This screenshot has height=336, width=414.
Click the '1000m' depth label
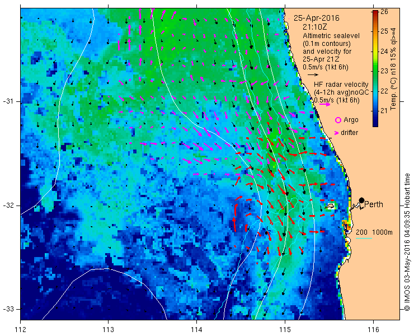pyautogui.click(x=382, y=232)
